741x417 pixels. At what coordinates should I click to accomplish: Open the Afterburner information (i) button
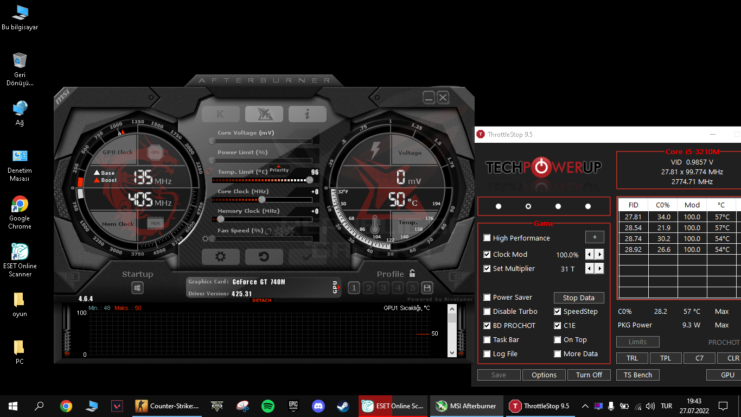[307, 114]
